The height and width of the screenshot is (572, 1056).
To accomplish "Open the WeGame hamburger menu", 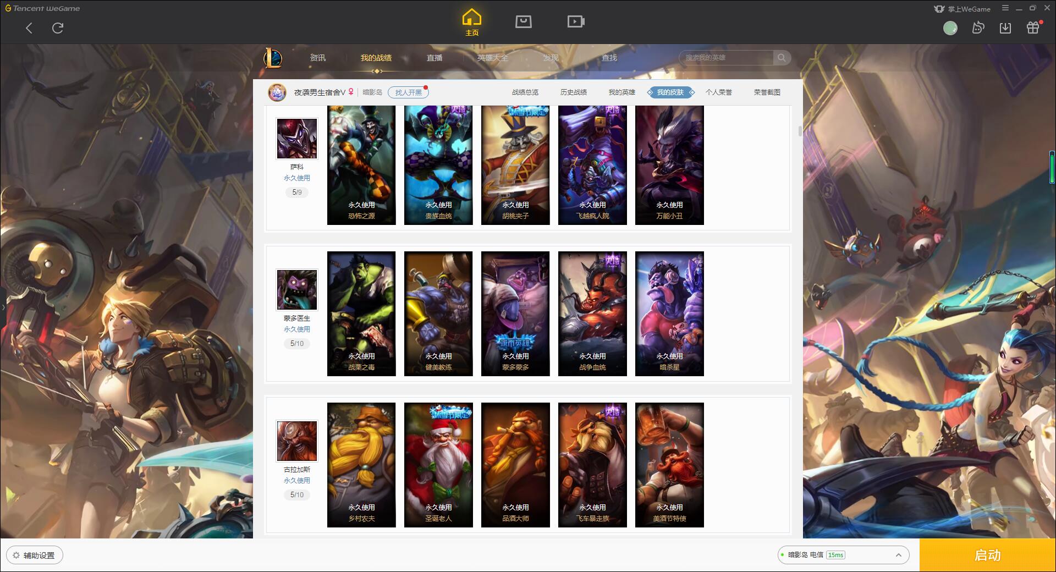I will pyautogui.click(x=1005, y=8).
